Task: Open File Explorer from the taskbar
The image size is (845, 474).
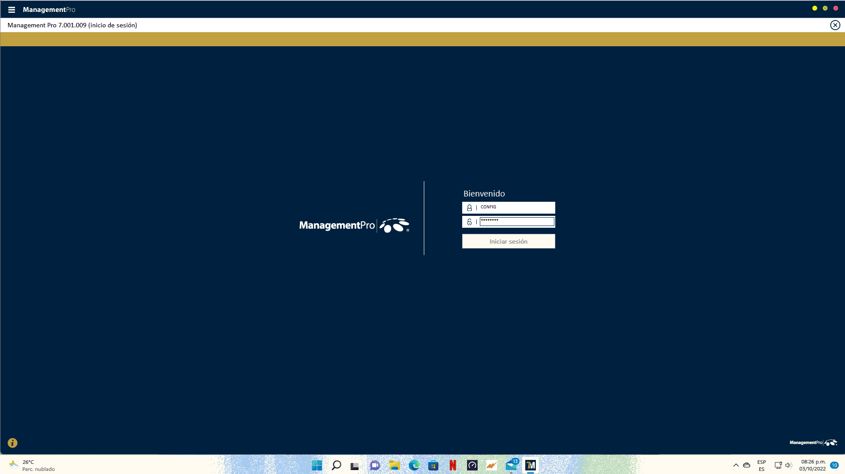Action: pos(394,465)
